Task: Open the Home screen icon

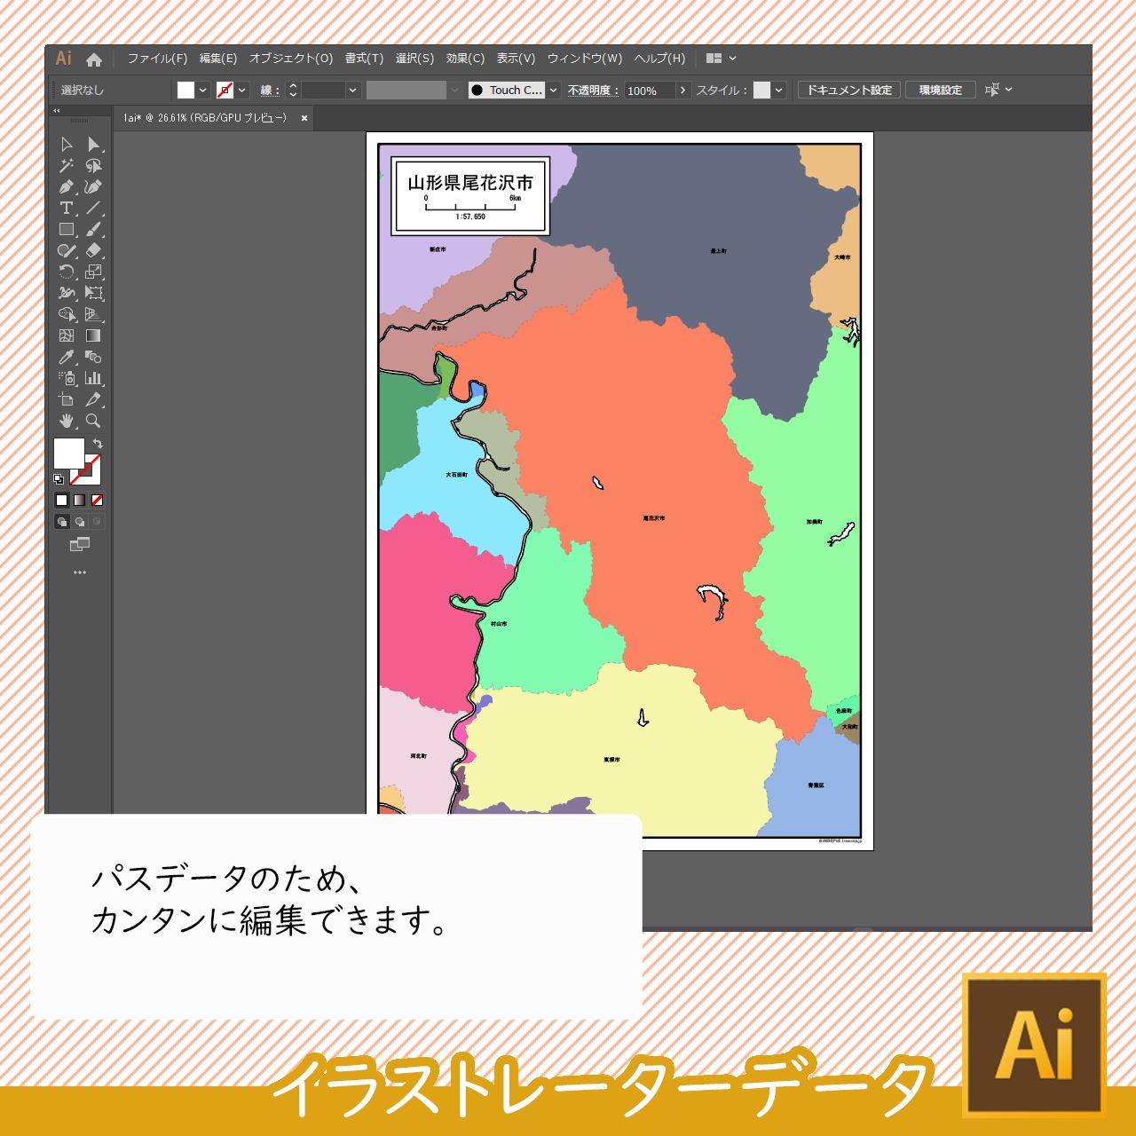Action: [x=94, y=59]
